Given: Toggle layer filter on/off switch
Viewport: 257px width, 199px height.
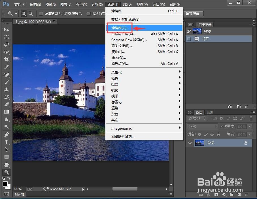Looking at the screenshot, I should click(x=251, y=118).
